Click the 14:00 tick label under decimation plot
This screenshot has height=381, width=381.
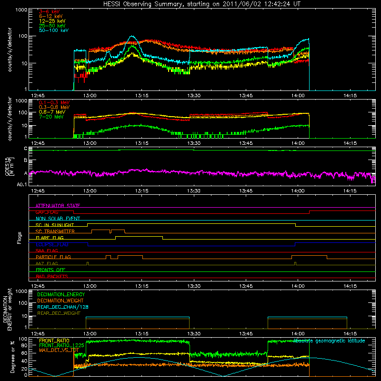click(298, 334)
